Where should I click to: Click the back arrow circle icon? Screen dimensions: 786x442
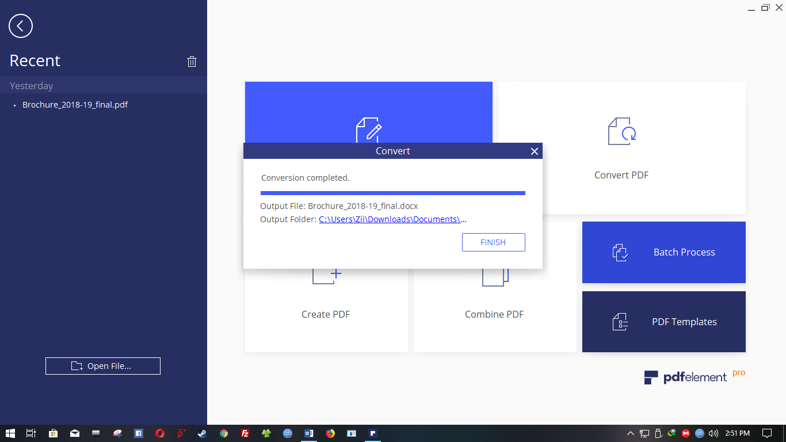click(21, 26)
